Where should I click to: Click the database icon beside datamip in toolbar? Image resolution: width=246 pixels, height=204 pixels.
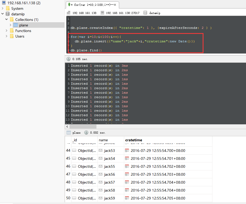point(145,13)
